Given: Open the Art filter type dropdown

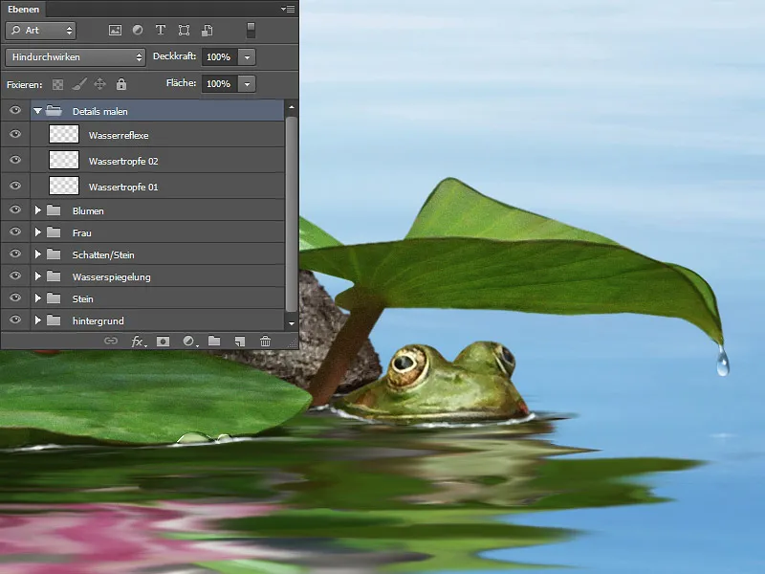Looking at the screenshot, I should pos(41,31).
